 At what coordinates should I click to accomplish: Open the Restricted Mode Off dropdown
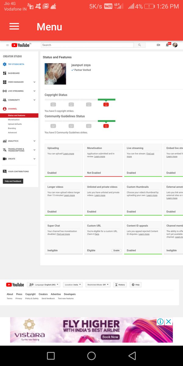pos(98,285)
